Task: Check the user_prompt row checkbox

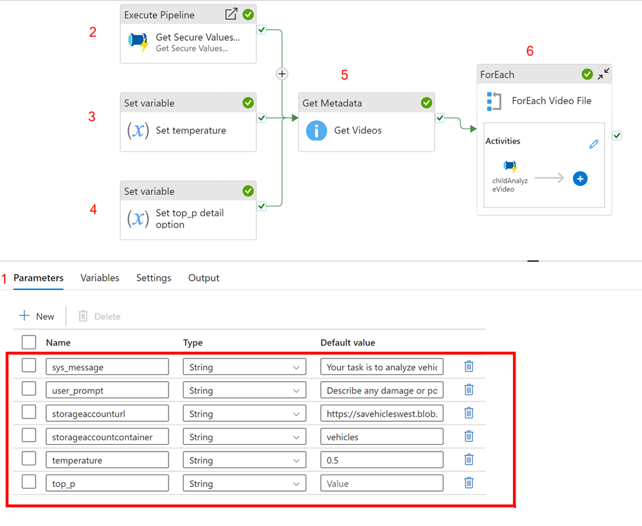Action: (29, 389)
